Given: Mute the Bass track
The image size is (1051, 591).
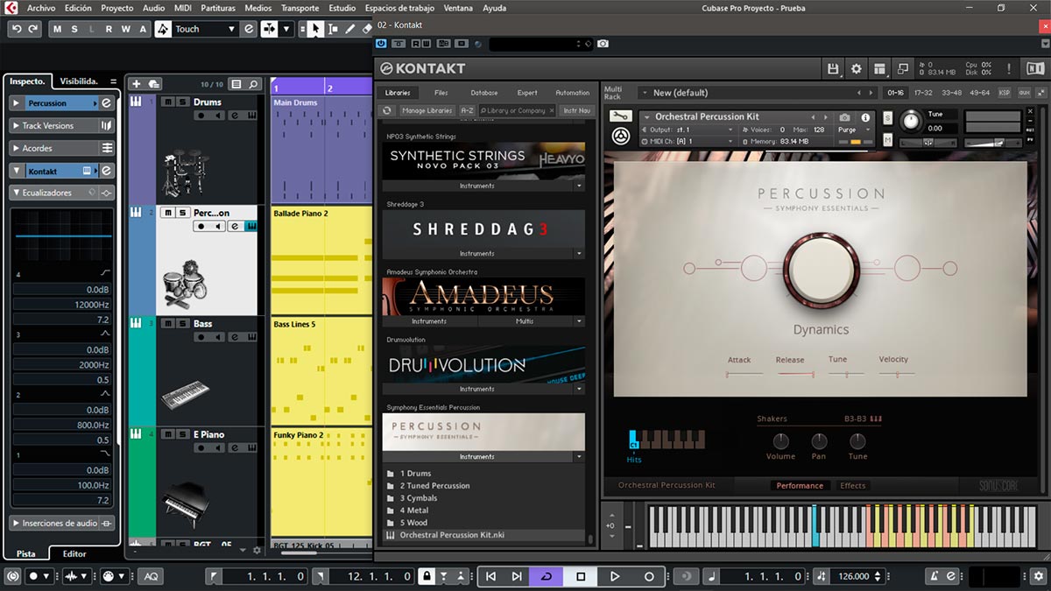Looking at the screenshot, I should click(168, 323).
